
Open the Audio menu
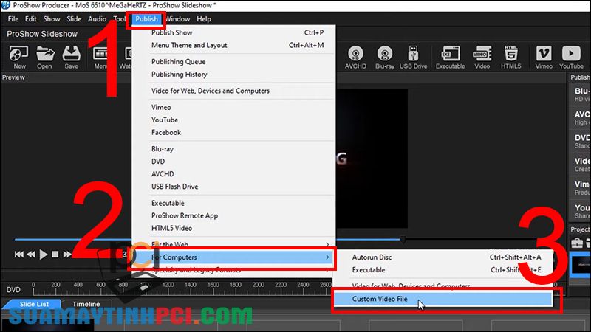point(97,19)
